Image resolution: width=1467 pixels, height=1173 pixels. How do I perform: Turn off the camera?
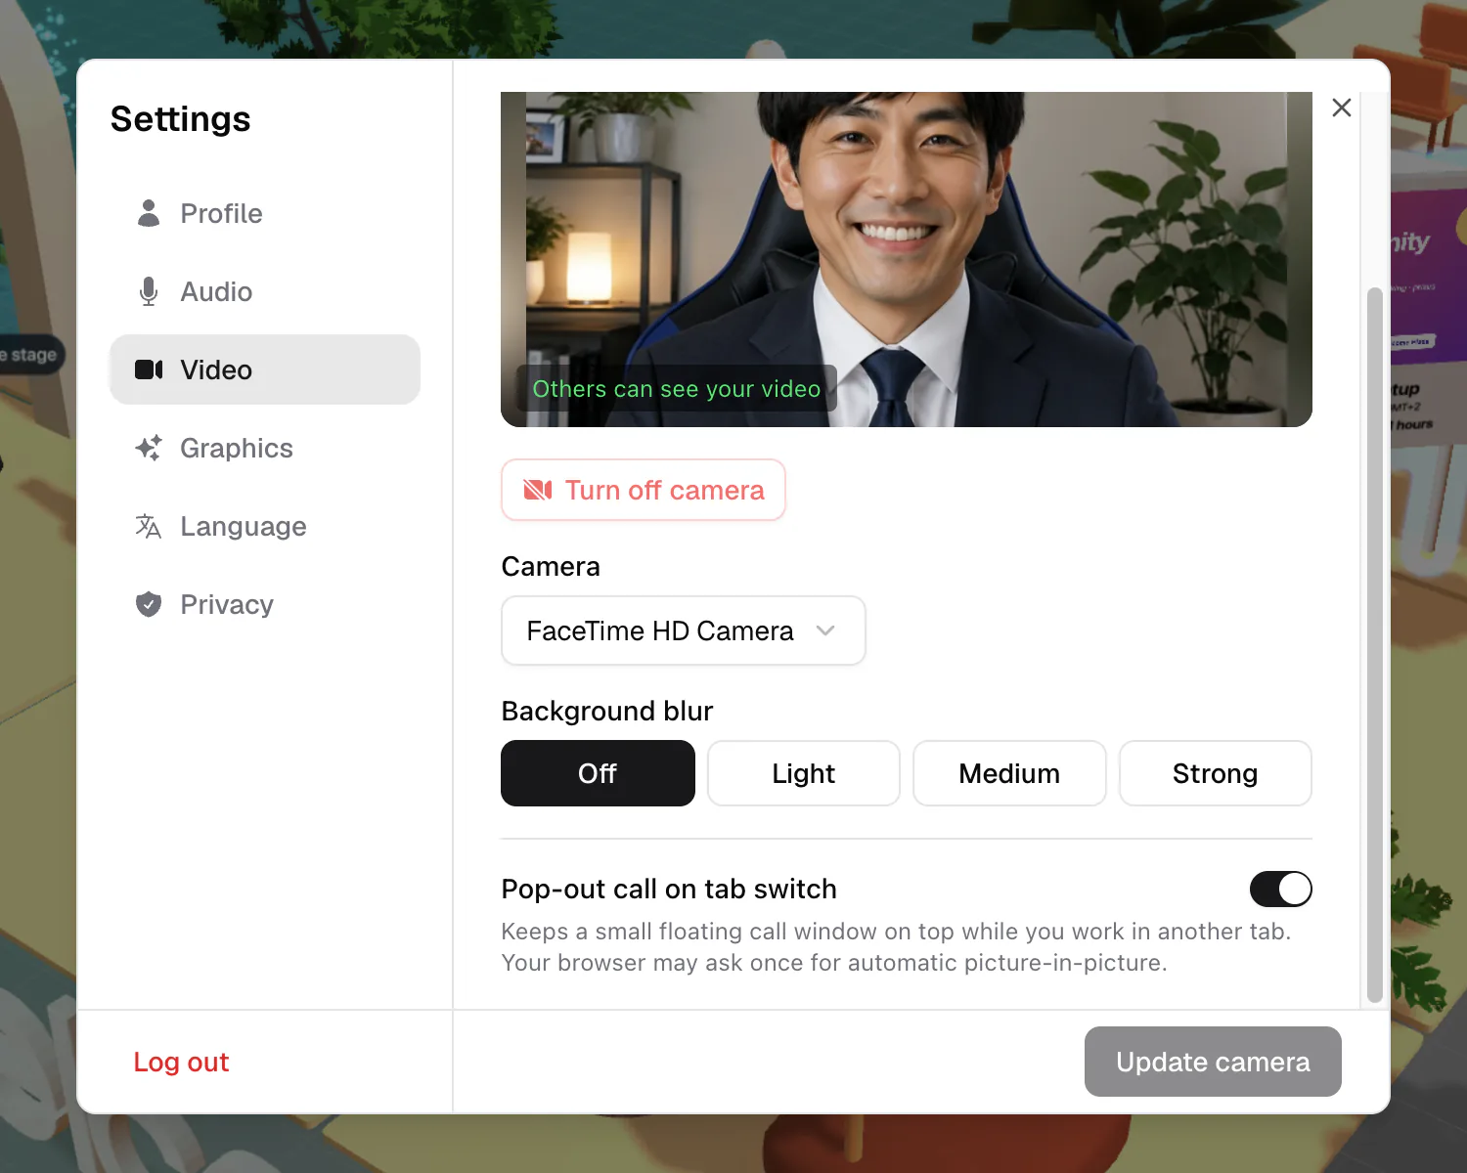(x=644, y=490)
